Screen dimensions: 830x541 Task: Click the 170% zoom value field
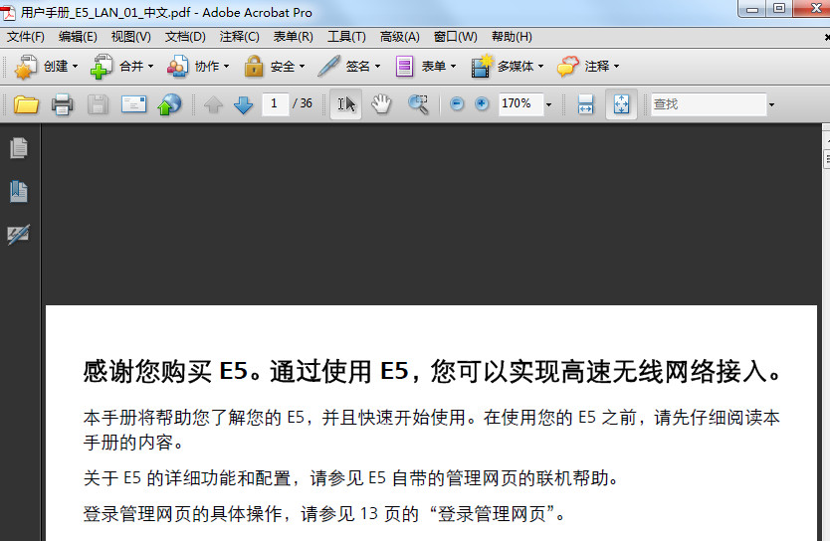520,103
